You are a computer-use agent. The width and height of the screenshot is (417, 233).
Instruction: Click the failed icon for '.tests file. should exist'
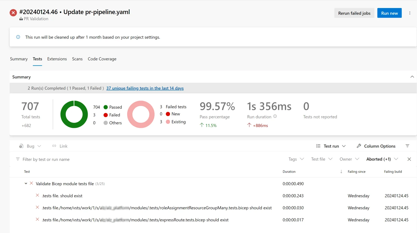[x=38, y=195]
